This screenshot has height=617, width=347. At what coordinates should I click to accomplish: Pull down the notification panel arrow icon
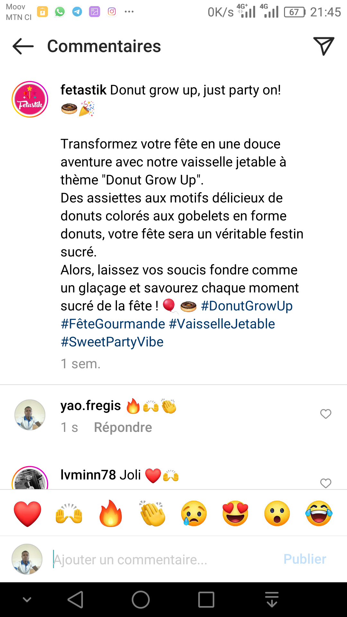[272, 600]
